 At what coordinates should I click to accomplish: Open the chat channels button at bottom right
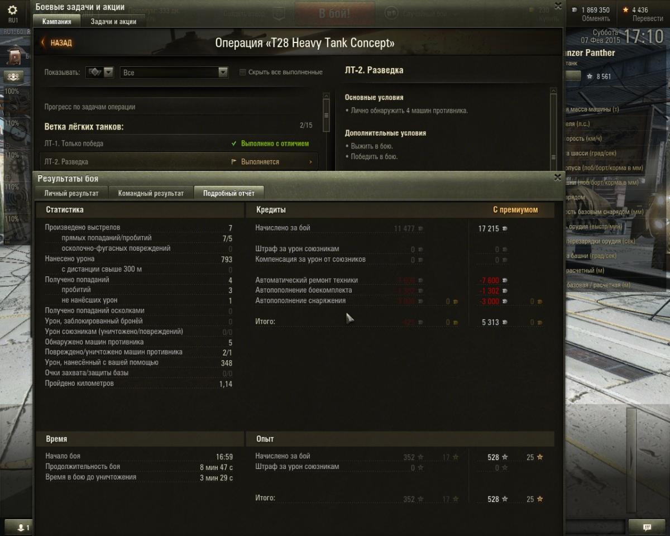(647, 527)
